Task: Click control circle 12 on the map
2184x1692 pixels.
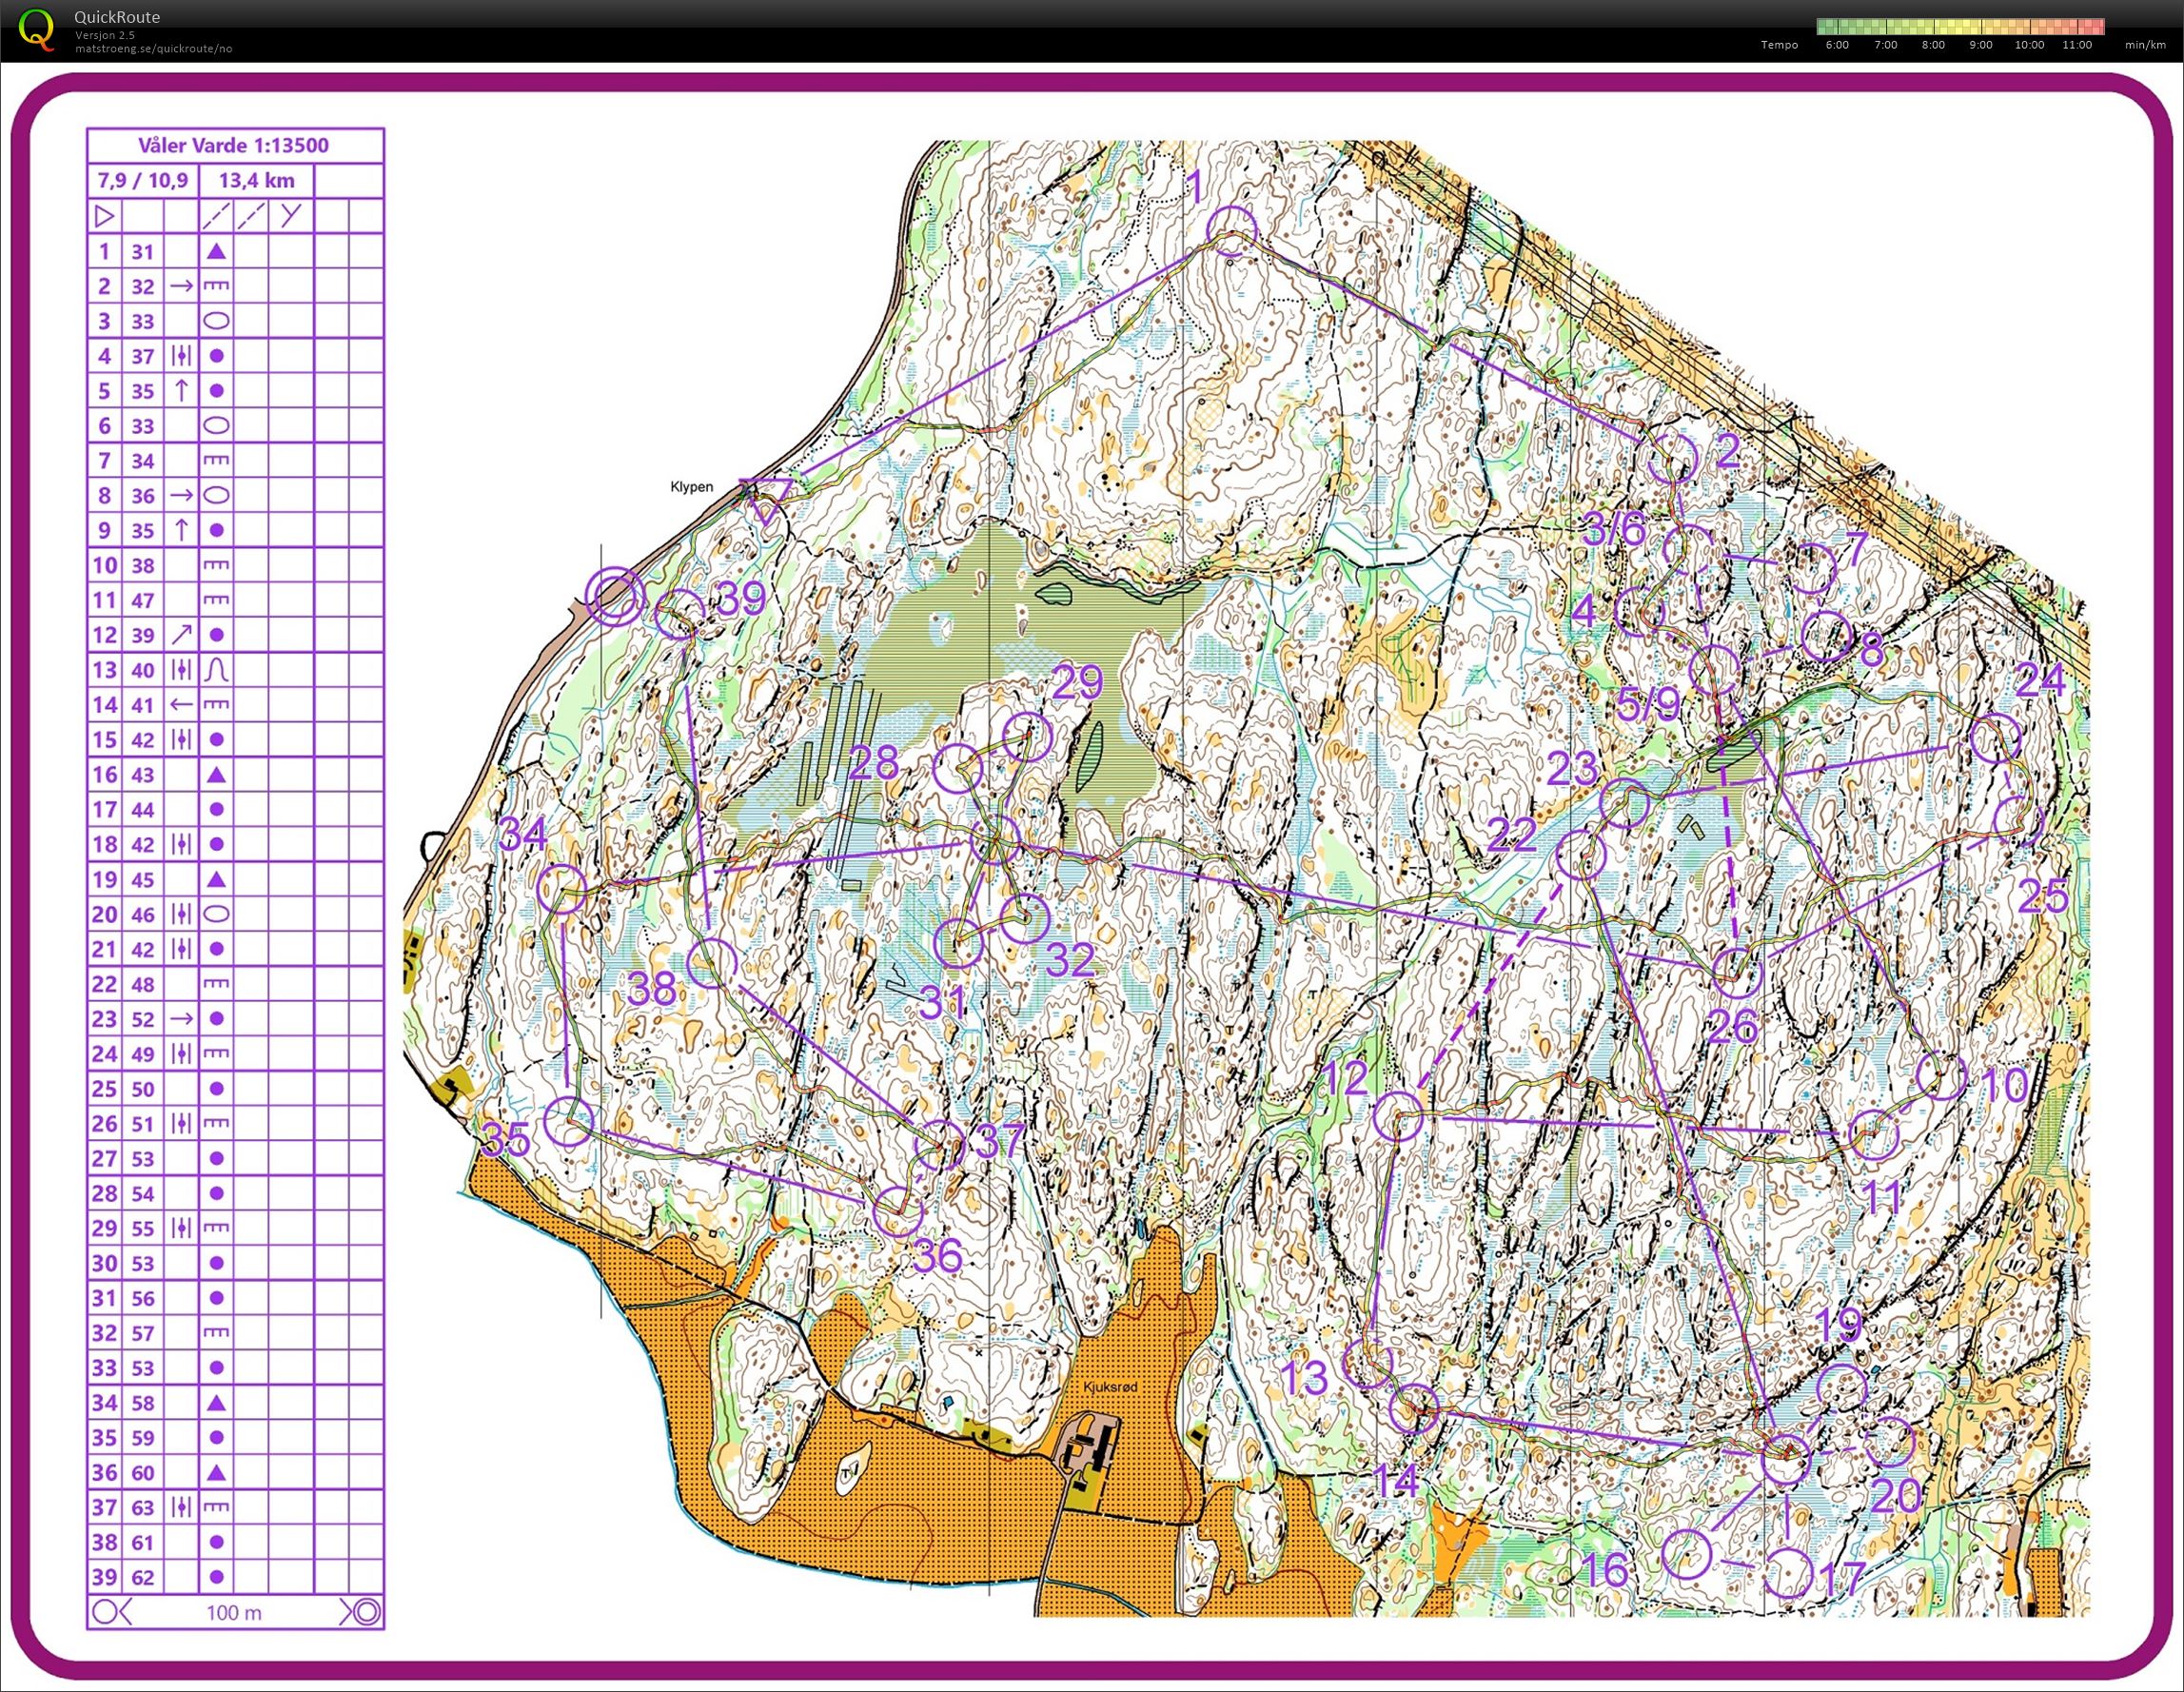Action: [1397, 1116]
